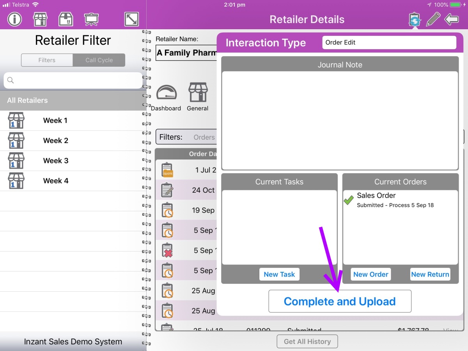Tap inside the Journal Note text area
This screenshot has width=468, height=351.
point(340,120)
